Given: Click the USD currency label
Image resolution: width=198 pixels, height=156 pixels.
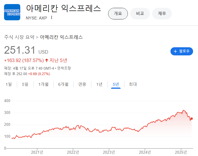Looking at the screenshot, I should point(43,52).
